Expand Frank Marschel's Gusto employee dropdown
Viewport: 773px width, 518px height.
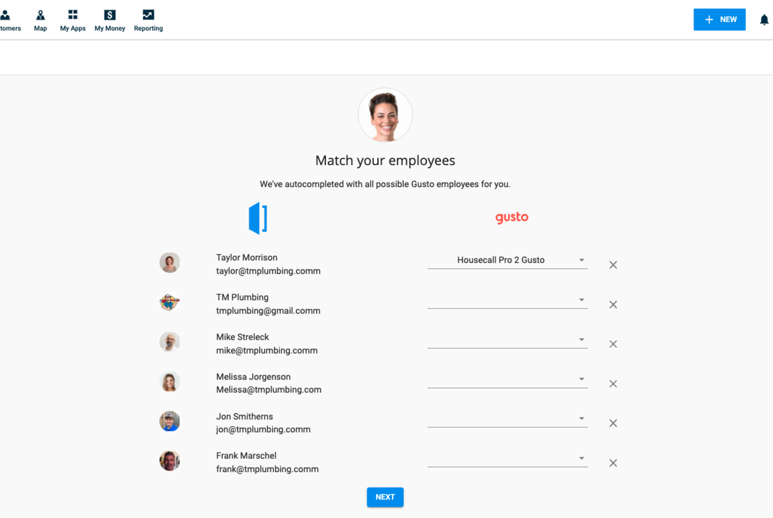(507, 458)
